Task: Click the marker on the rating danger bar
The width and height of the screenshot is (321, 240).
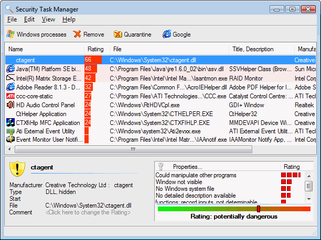Action: click(258, 209)
